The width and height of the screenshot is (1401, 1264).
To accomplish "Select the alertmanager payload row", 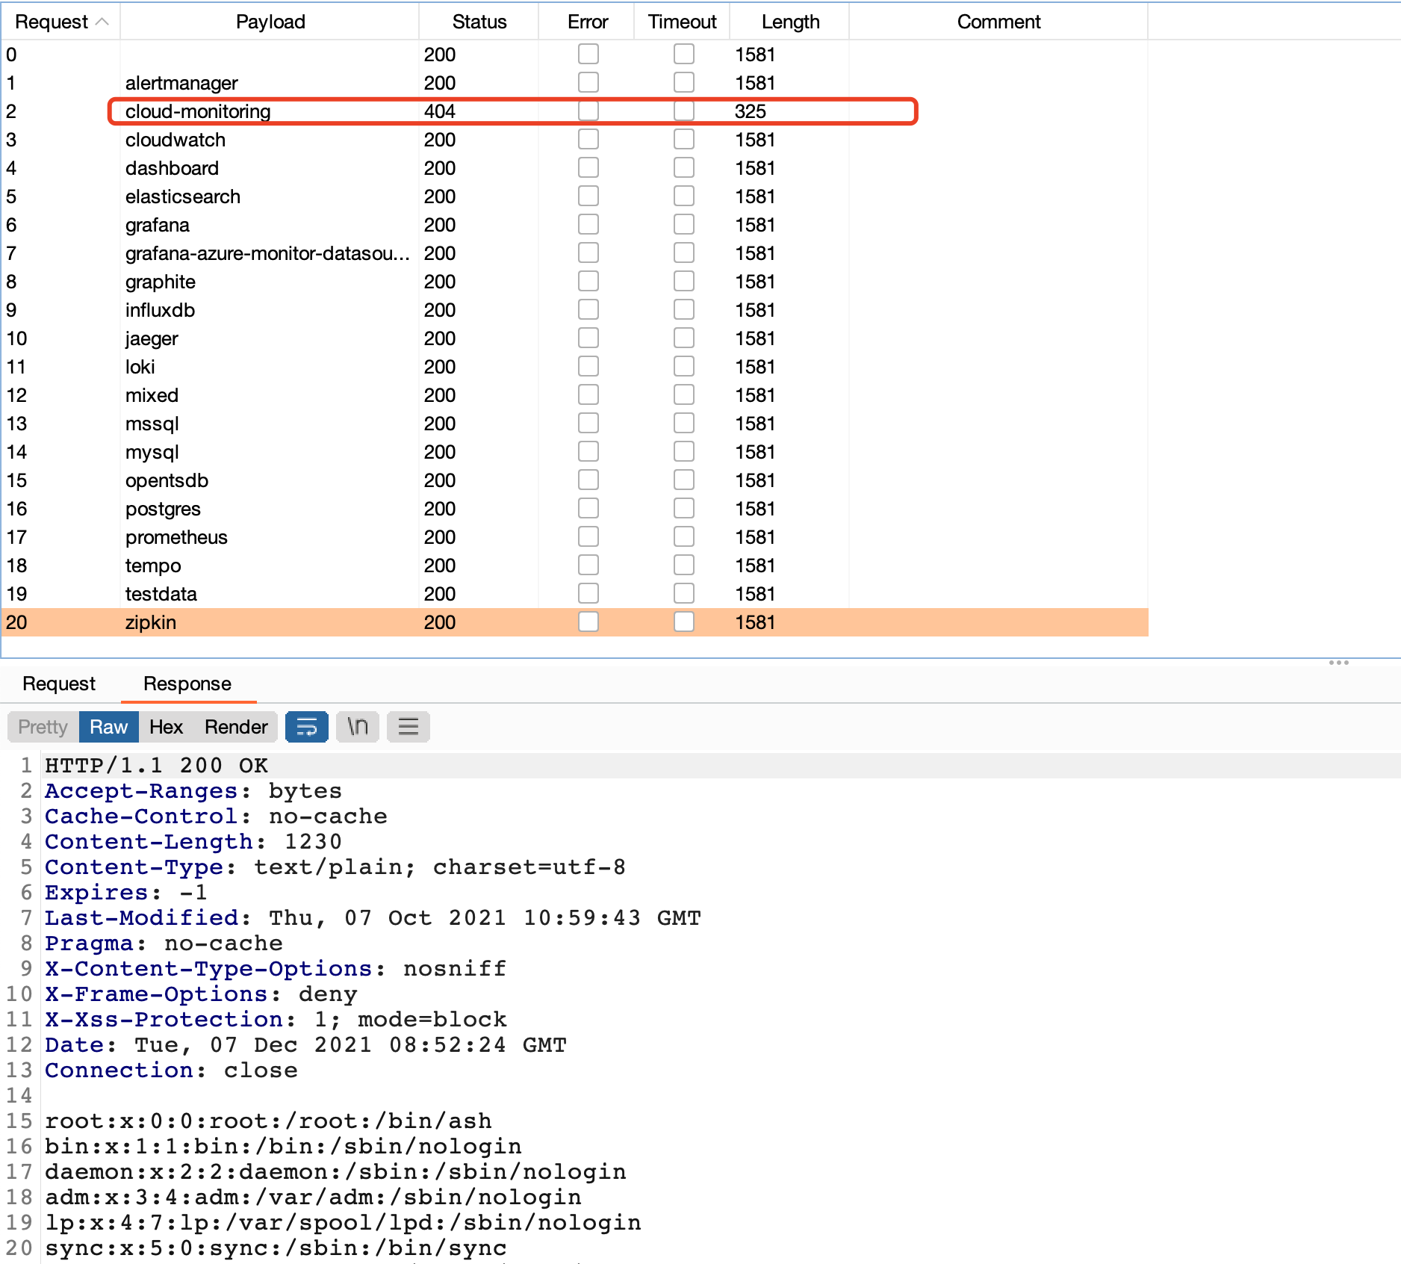I will click(x=574, y=83).
